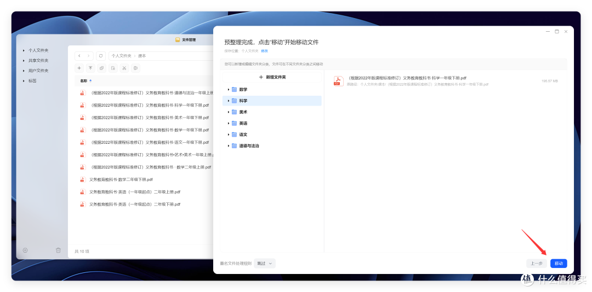This screenshot has height=292, width=592.
Task: Click the paste toolbar icon in 文件管理
Action: coord(113,68)
